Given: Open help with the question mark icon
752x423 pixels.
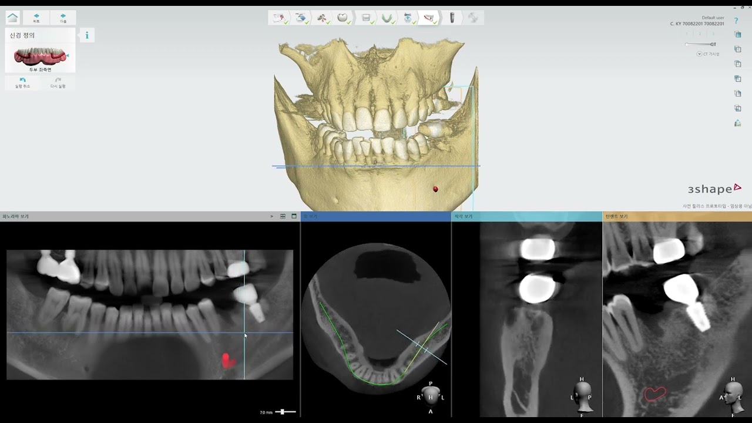Looking at the screenshot, I should pos(736,21).
